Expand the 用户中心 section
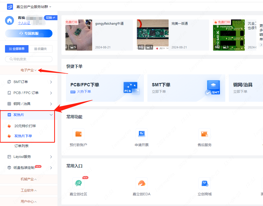Image resolution: width=263 pixels, height=206 pixels. pyautogui.click(x=29, y=202)
